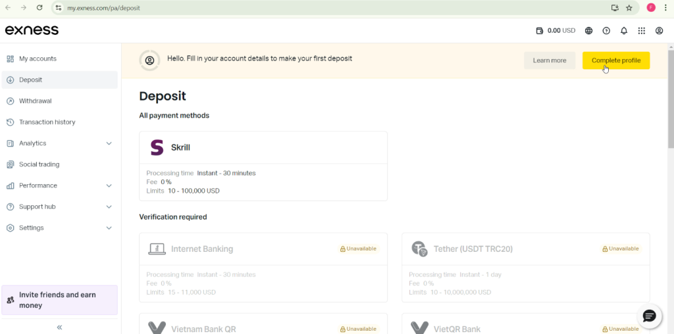Click the VietQR Bank title
This screenshot has height=334, width=674.
(457, 329)
